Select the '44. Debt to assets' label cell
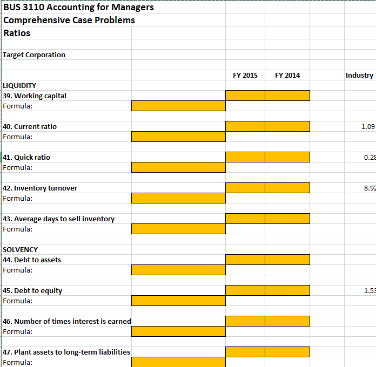This screenshot has width=376, height=367. coord(66,260)
